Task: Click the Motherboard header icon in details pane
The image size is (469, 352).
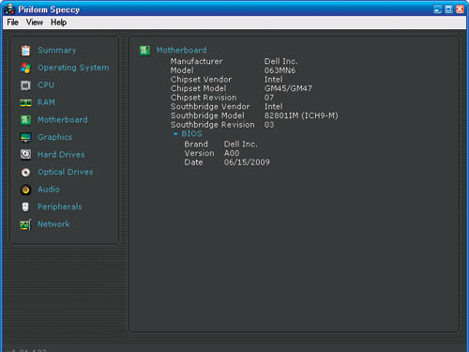Action: click(x=144, y=51)
